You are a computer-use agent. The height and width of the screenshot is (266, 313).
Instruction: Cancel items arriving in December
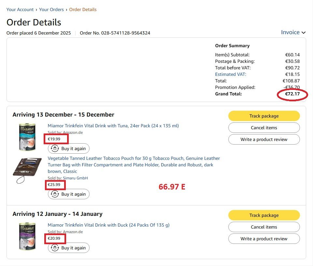pyautogui.click(x=264, y=128)
